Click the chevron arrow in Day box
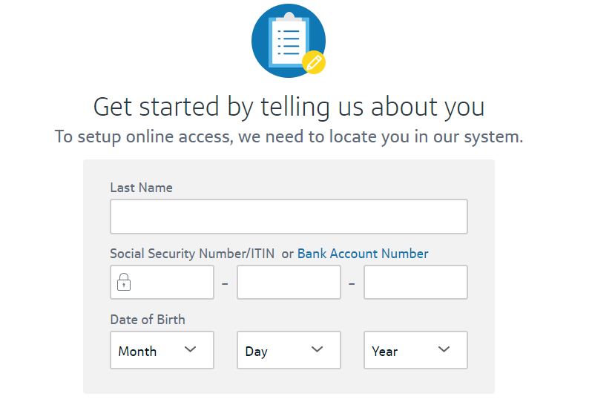Viewport: 592px width, 399px height. [x=318, y=349]
